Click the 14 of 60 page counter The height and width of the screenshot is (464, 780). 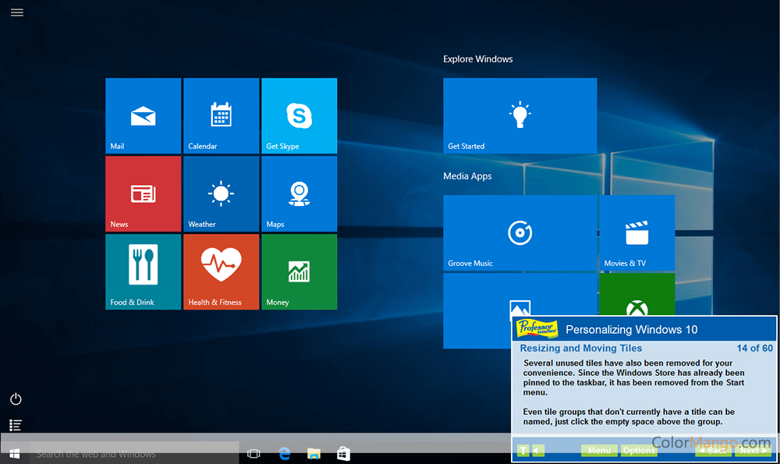tap(754, 348)
